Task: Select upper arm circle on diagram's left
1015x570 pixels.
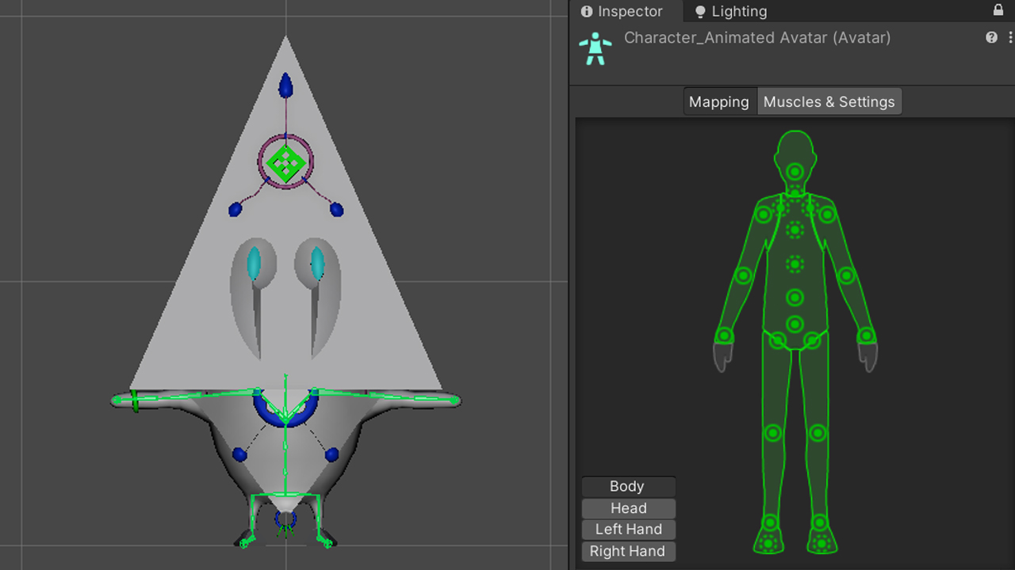Action: point(764,214)
